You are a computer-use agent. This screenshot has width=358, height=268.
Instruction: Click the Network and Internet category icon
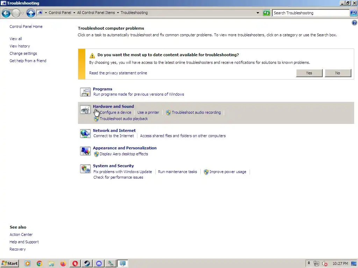tap(85, 133)
